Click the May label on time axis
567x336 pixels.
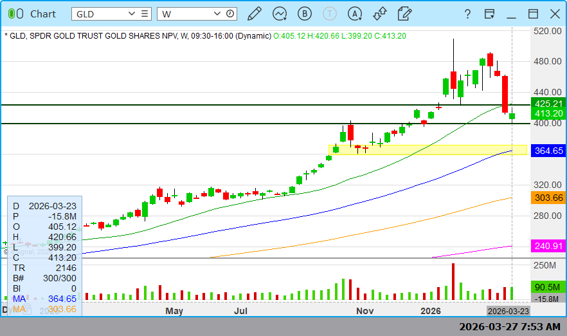tap(174, 311)
